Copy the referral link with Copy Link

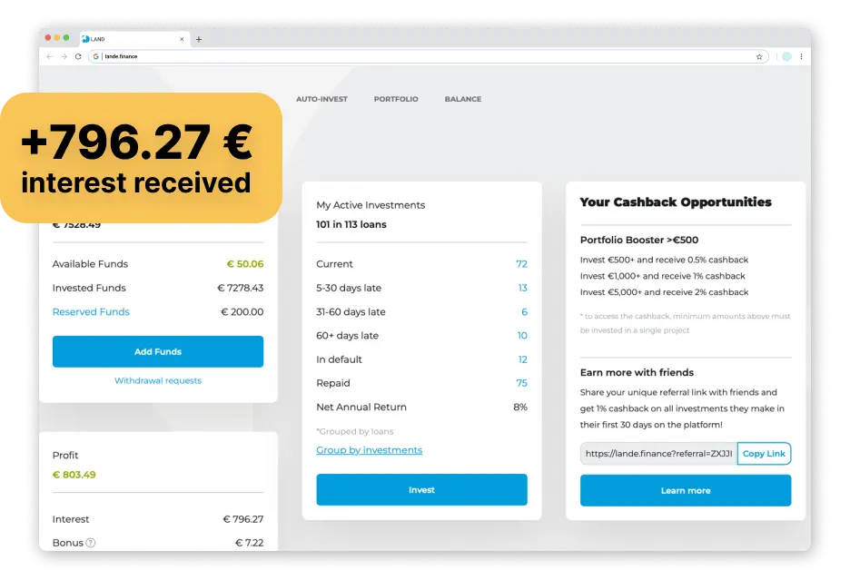coord(764,453)
